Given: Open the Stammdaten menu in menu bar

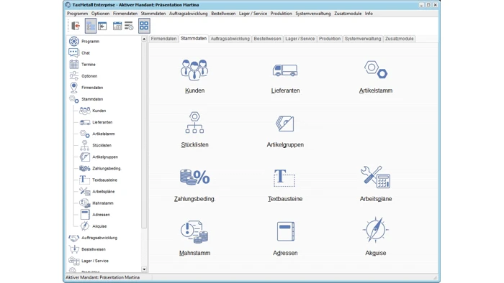Looking at the screenshot, I should (x=153, y=14).
